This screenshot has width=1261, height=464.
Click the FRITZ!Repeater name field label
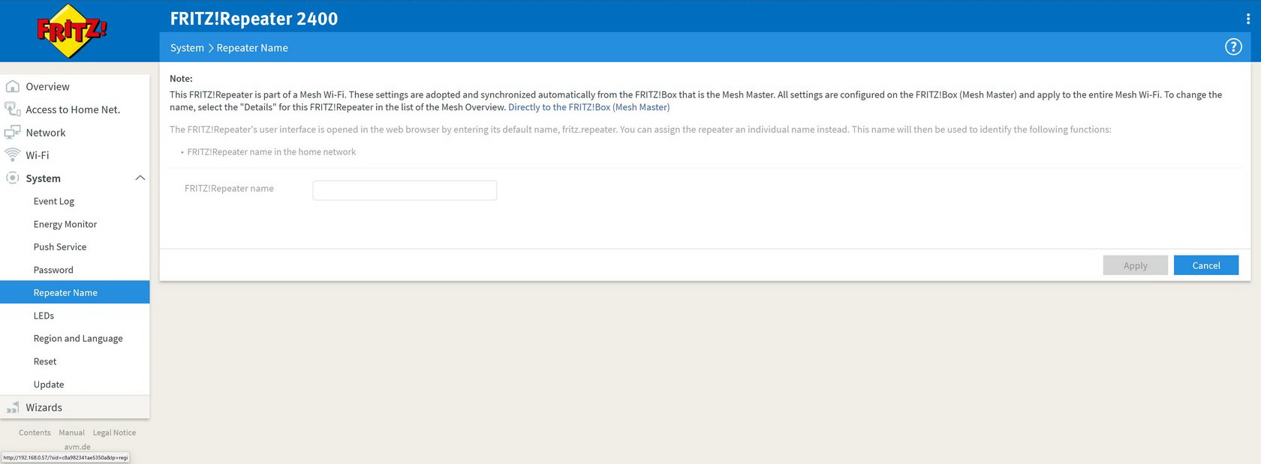click(x=229, y=189)
